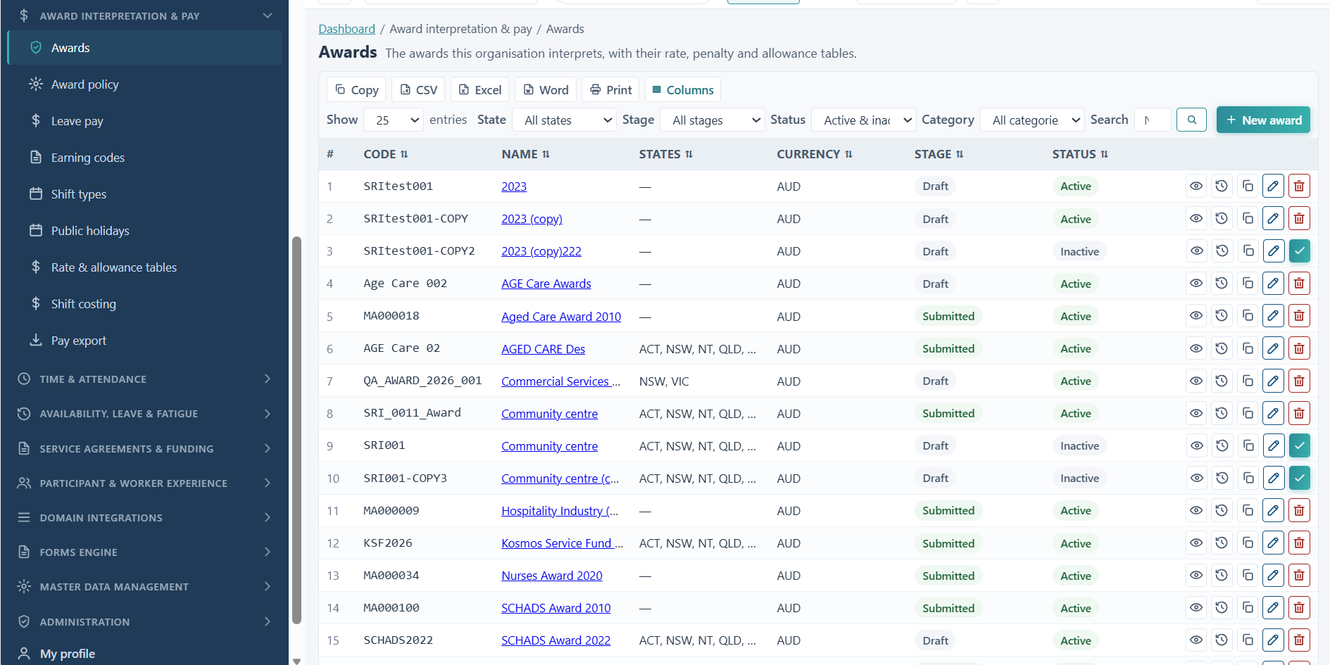The height and width of the screenshot is (665, 1330).
Task: Open history for MA000100 SCHADS Award 2010
Action: tap(1222, 608)
